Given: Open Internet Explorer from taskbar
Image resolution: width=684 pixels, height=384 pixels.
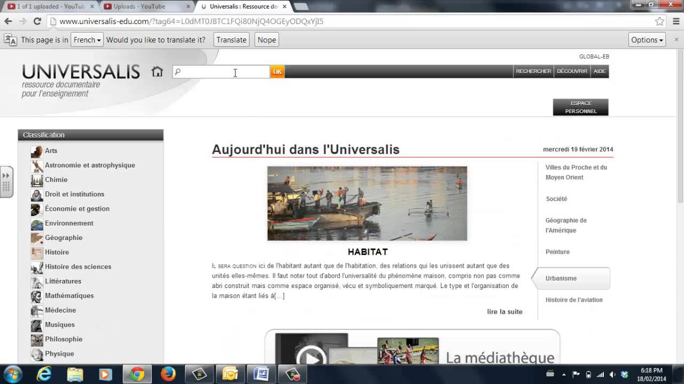Looking at the screenshot, I should pyautogui.click(x=44, y=374).
